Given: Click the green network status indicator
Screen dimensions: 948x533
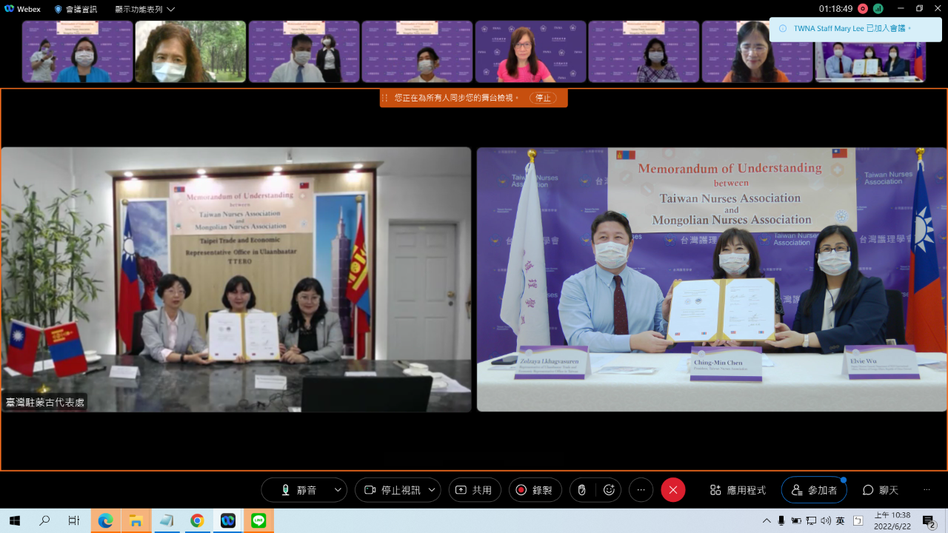Looking at the screenshot, I should (x=878, y=9).
